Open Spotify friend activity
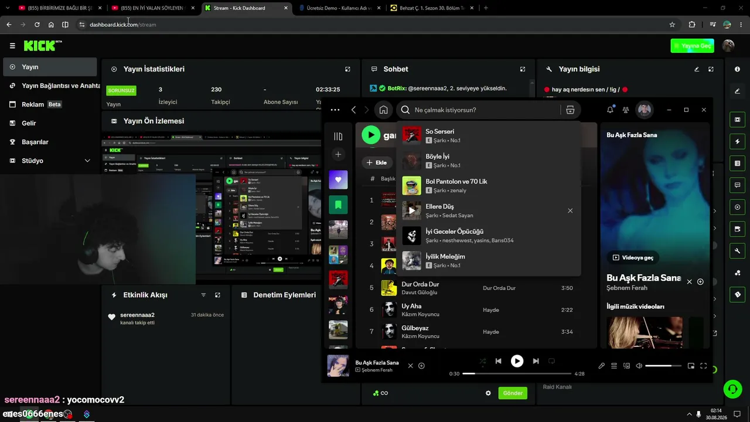Image resolution: width=750 pixels, height=422 pixels. tap(626, 110)
